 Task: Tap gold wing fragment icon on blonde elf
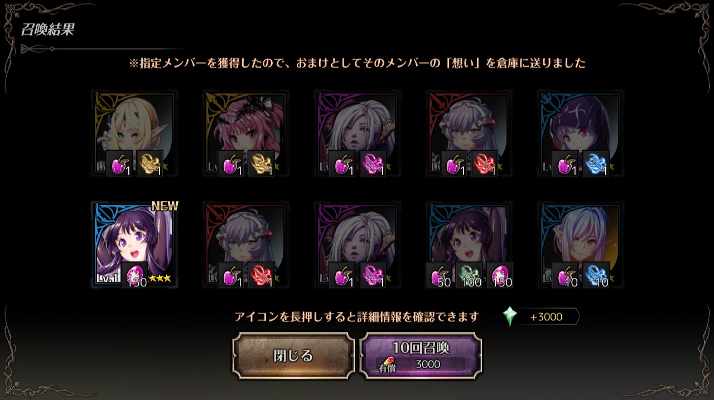click(149, 163)
